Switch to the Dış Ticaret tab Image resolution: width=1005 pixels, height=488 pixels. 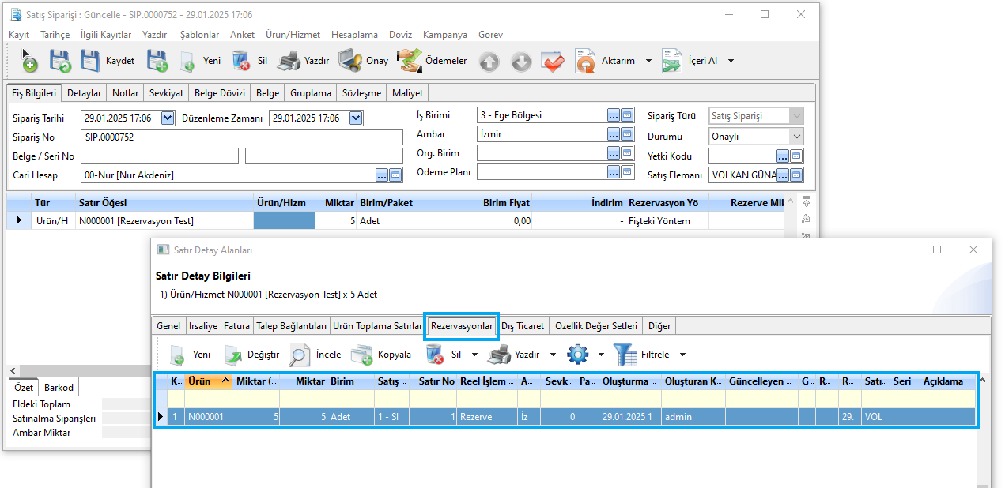tap(523, 326)
